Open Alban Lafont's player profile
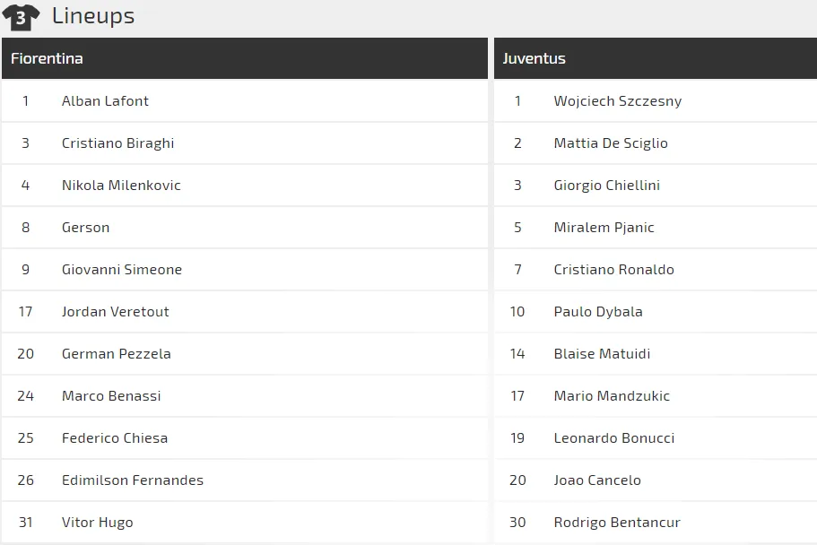Screen dimensions: 817x545 click(x=105, y=101)
